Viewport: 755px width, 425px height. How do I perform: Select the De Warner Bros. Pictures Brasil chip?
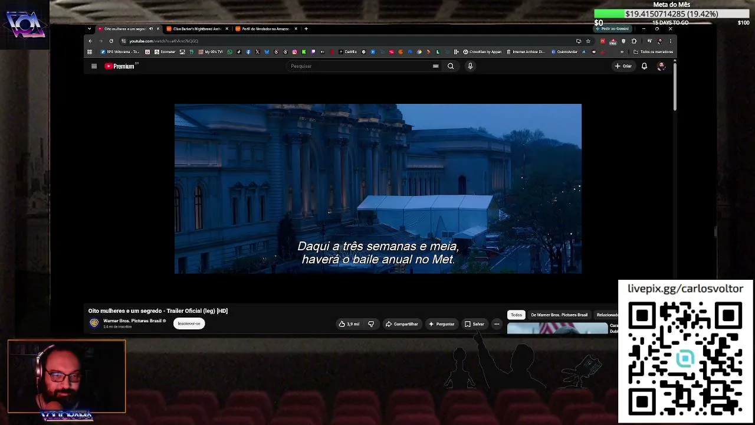click(x=559, y=315)
